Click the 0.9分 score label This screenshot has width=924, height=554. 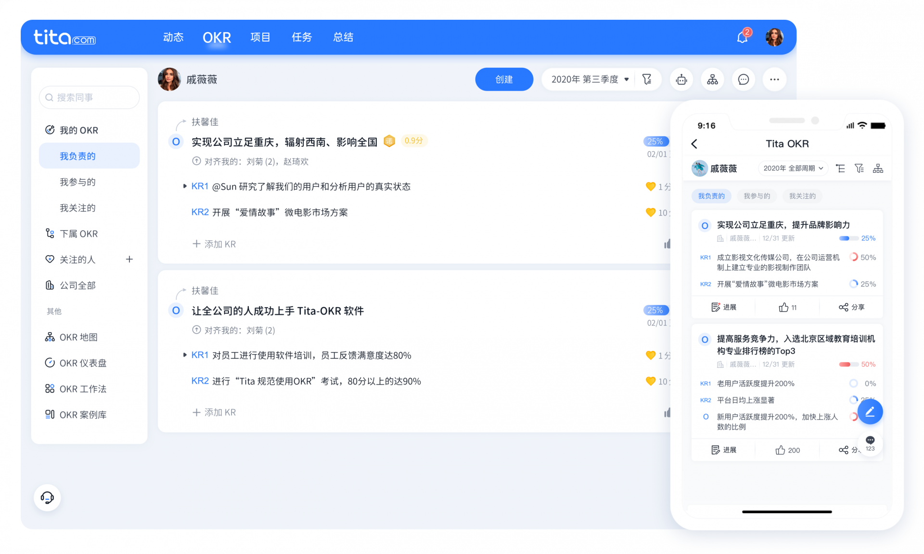click(413, 141)
